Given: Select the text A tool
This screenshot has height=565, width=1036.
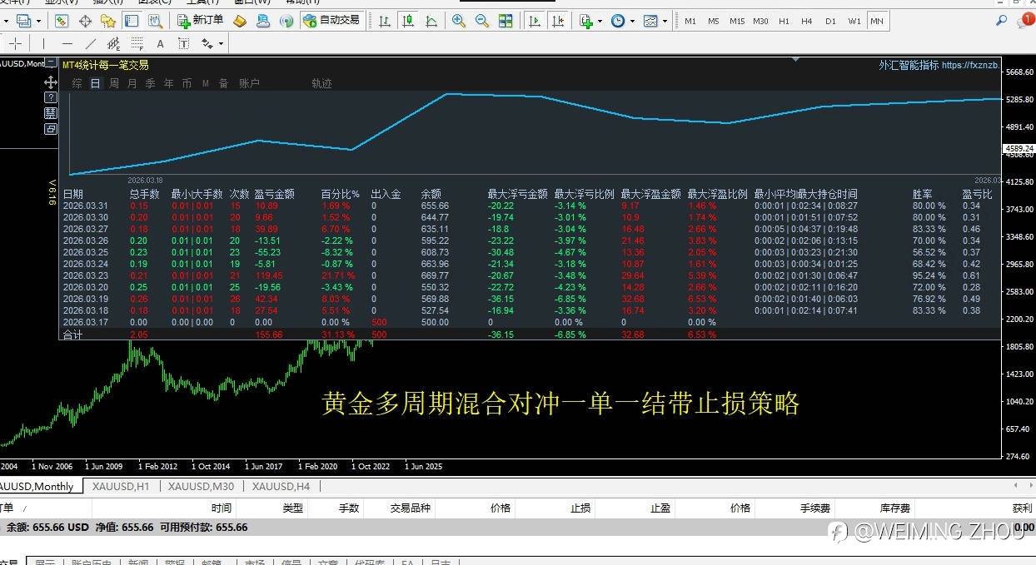Looking at the screenshot, I should 161,43.
